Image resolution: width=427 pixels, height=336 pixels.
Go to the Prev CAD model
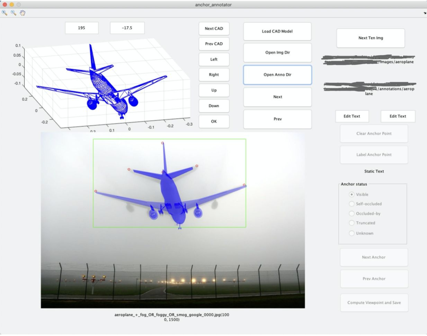click(x=214, y=44)
